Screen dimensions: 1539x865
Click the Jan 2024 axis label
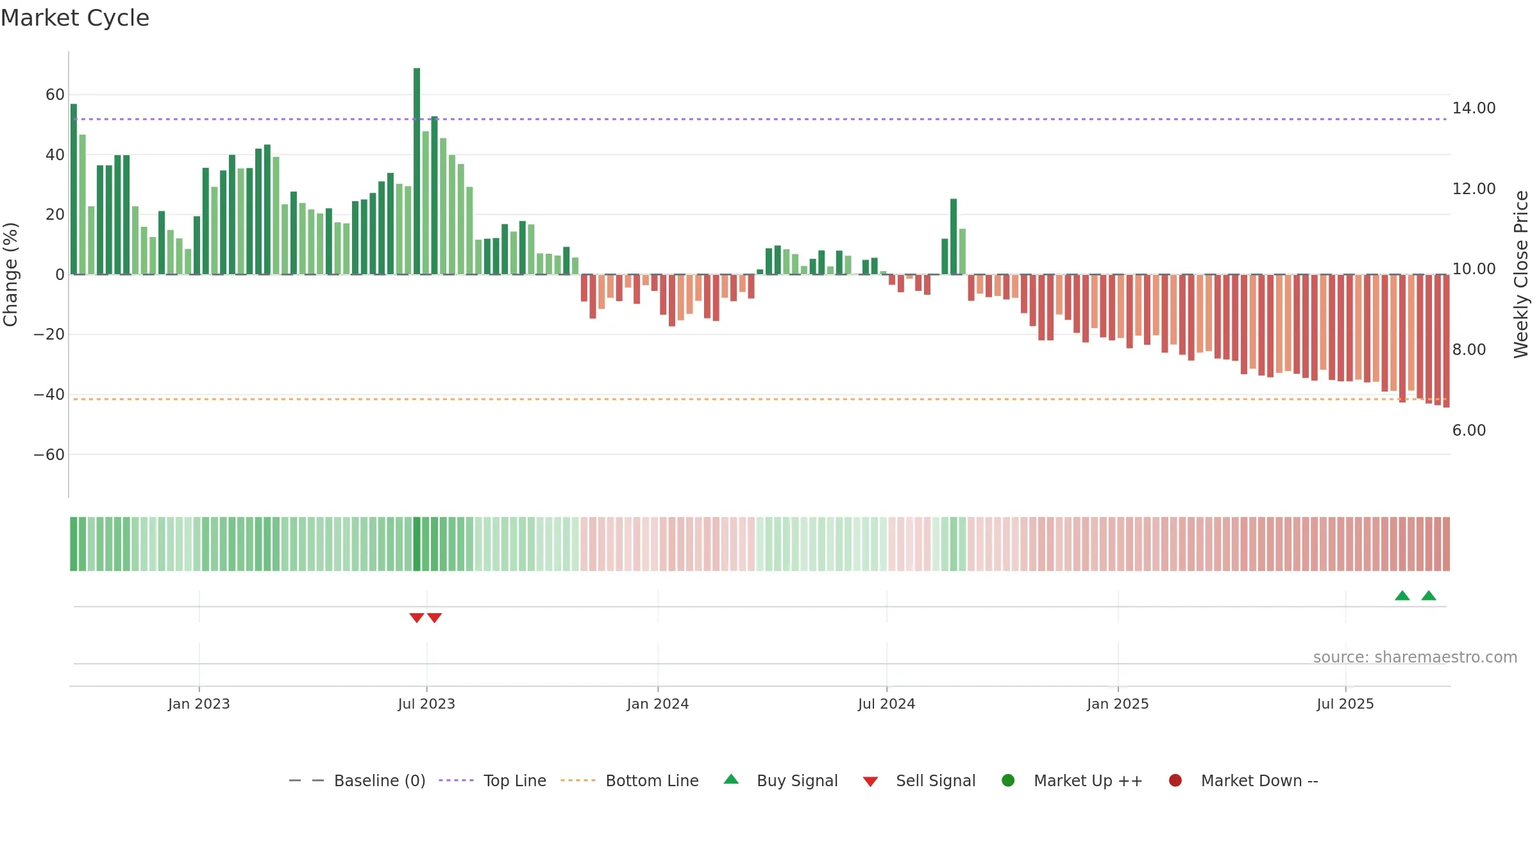[x=658, y=704]
